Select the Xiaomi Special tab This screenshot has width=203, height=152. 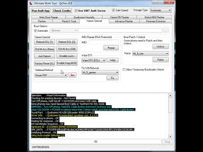tap(94, 21)
